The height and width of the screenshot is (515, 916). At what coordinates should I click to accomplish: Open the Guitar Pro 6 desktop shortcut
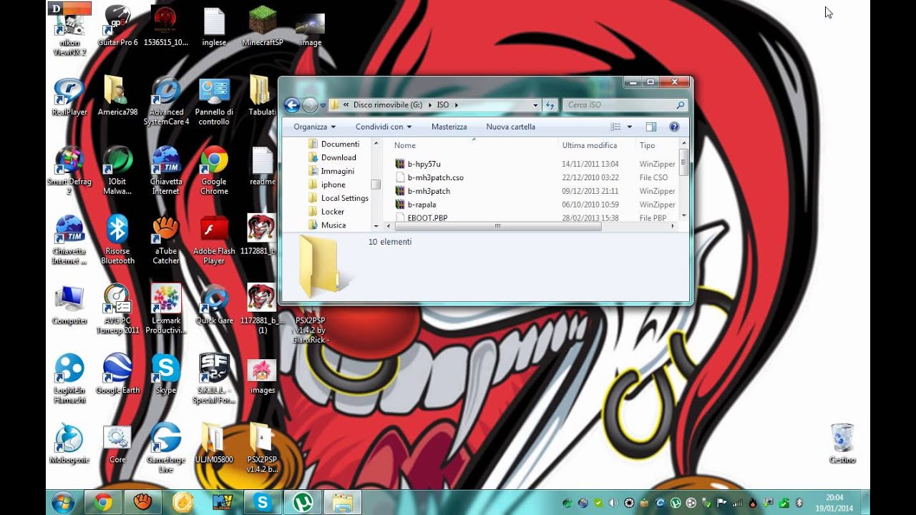pos(118,26)
